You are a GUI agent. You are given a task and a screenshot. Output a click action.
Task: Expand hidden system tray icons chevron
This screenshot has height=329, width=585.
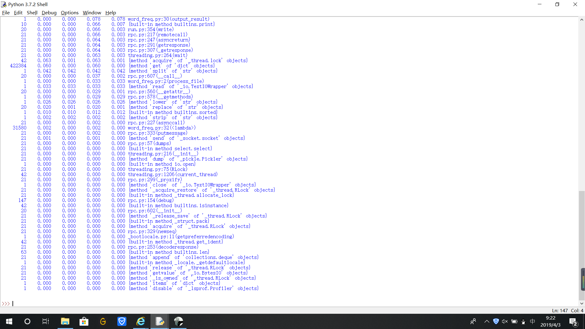point(487,321)
